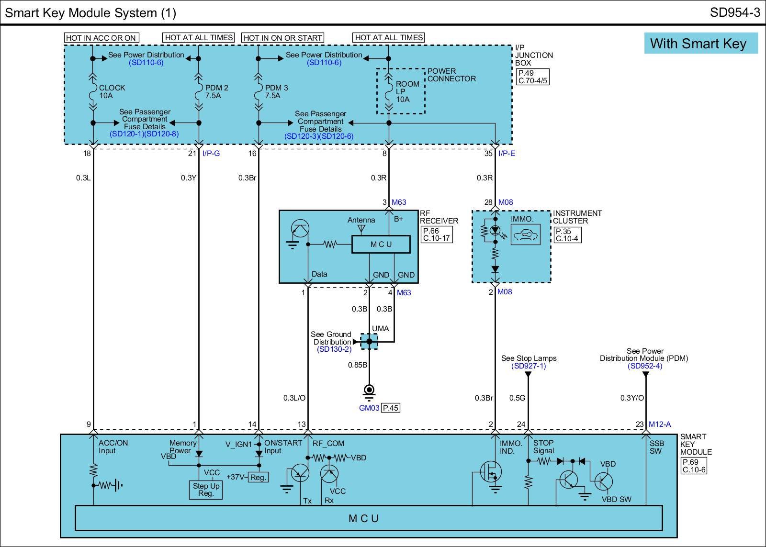Click the CLOCK 10A fuse symbol
The image size is (766, 547).
pyautogui.click(x=93, y=91)
